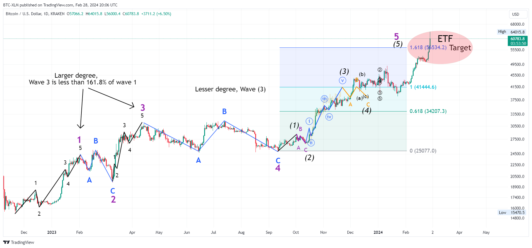
Task: Click the circled iv wave marker
Action: [x=329, y=117]
